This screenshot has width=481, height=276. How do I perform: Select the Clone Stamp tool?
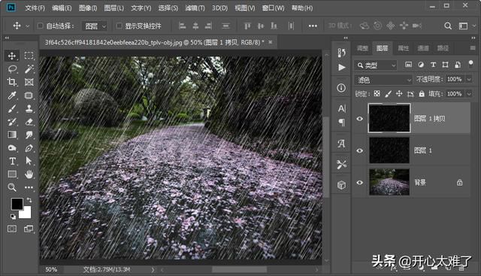point(29,109)
